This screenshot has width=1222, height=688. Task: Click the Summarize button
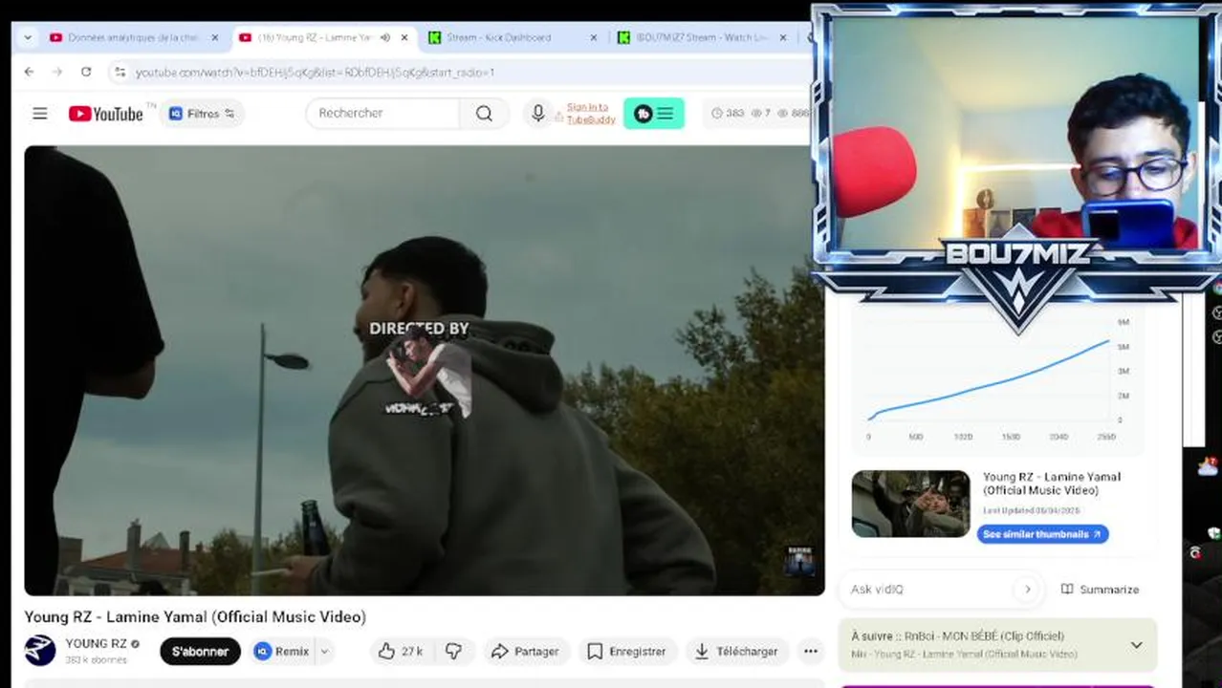(x=1100, y=590)
